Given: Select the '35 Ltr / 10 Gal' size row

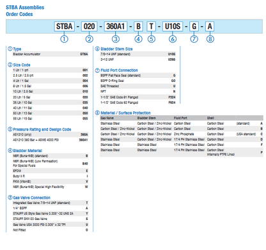Looking at the screenshot, I should pos(51,102).
